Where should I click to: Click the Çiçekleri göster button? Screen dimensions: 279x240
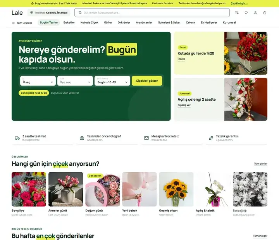tap(147, 81)
